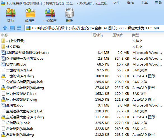The image size is (164, 140).
Task: Select file name 二齿轮轴(A2).dwg
Action: point(20,76)
